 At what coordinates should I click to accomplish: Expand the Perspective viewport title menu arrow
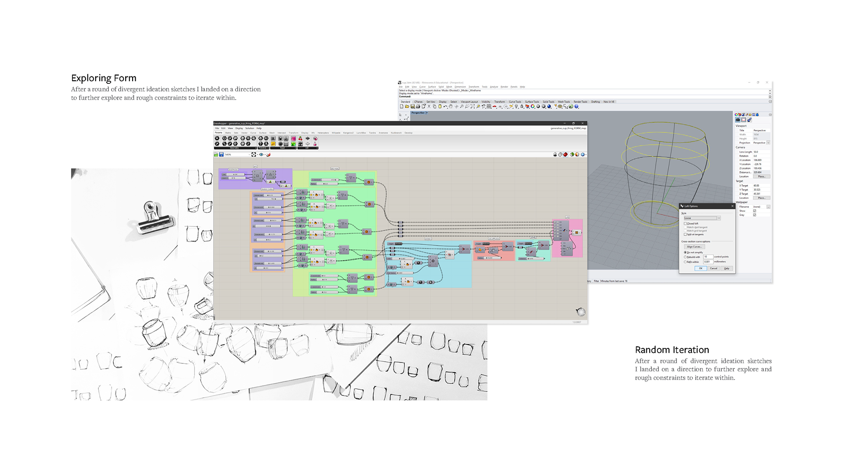(427, 113)
